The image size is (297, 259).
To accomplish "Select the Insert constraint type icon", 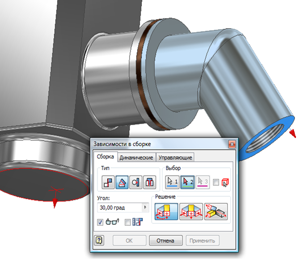I will coord(150,182).
